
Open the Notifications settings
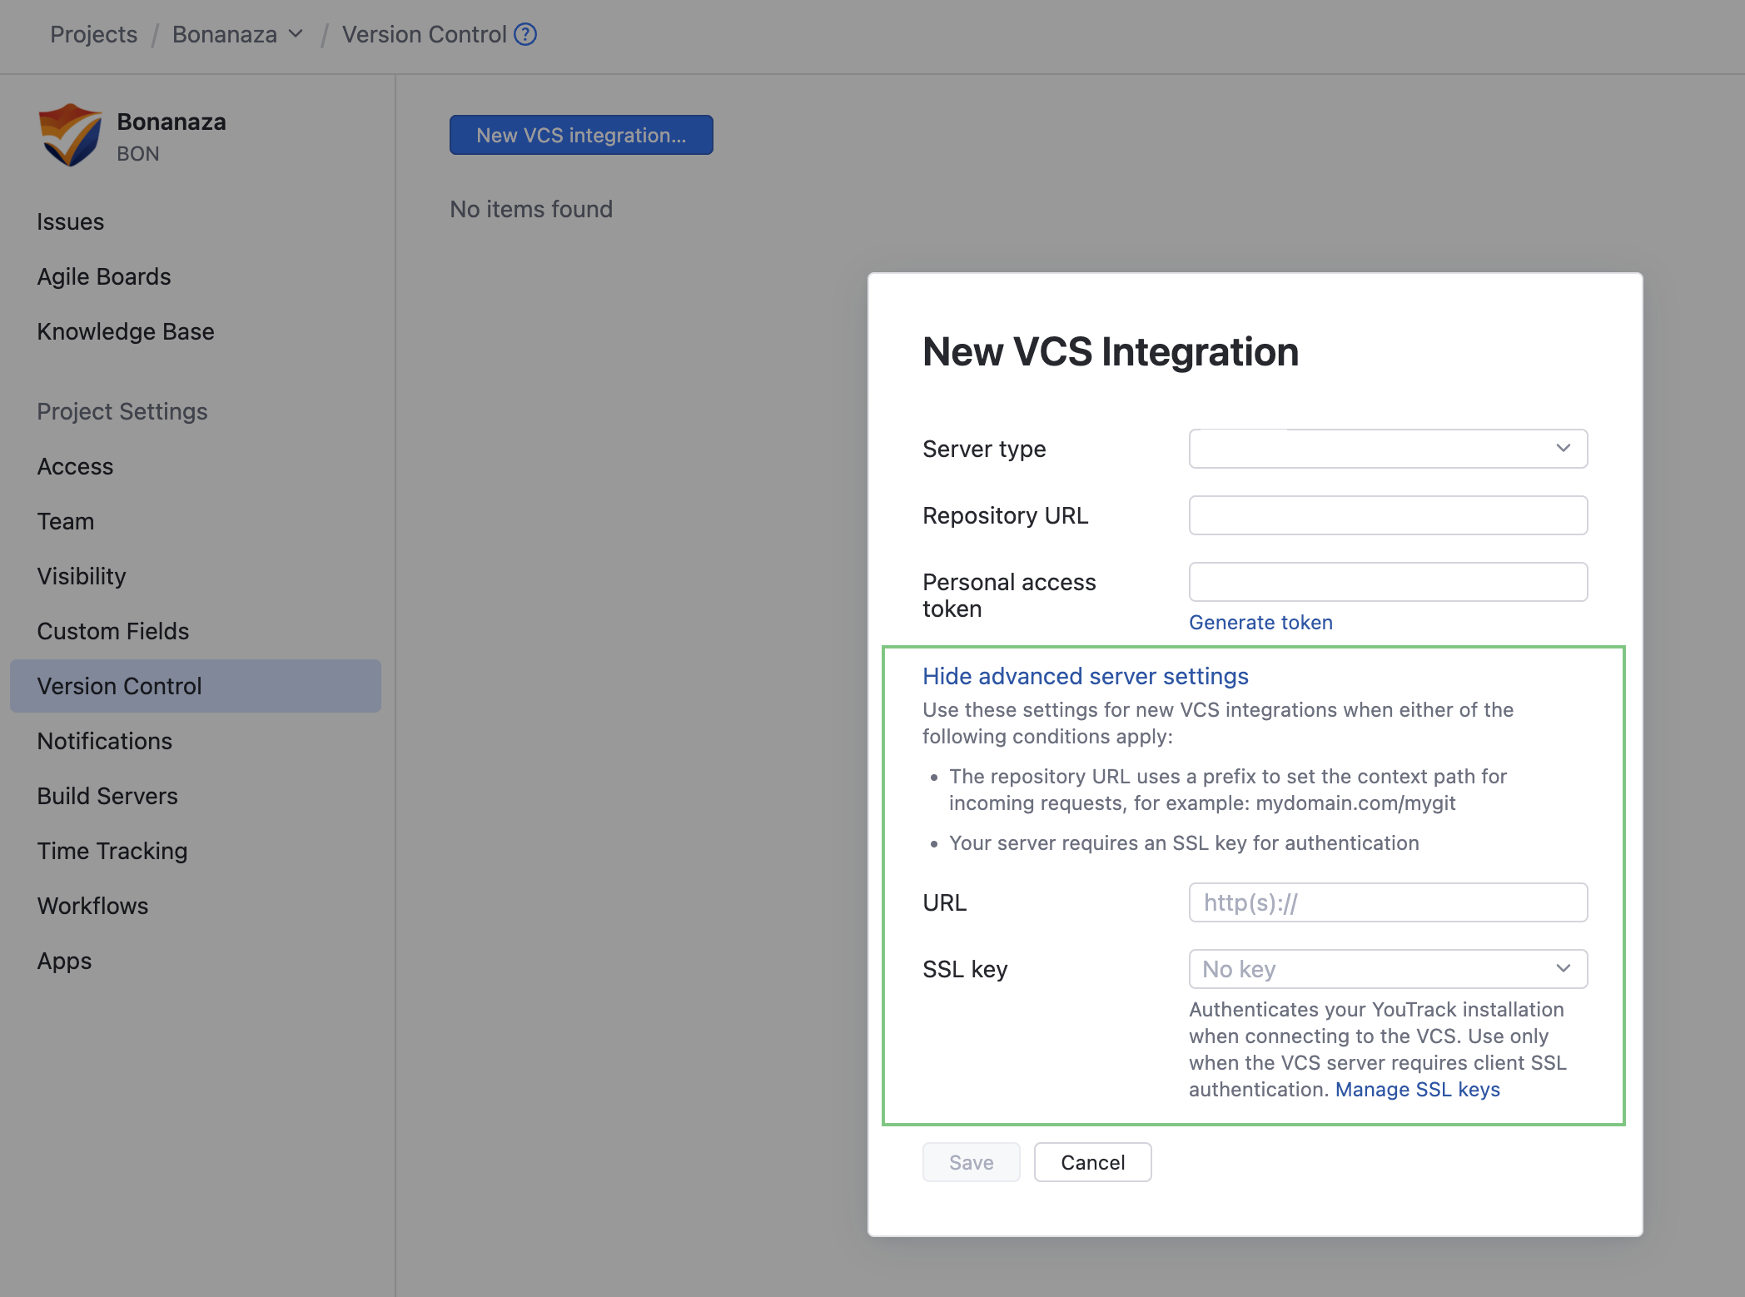coord(104,741)
